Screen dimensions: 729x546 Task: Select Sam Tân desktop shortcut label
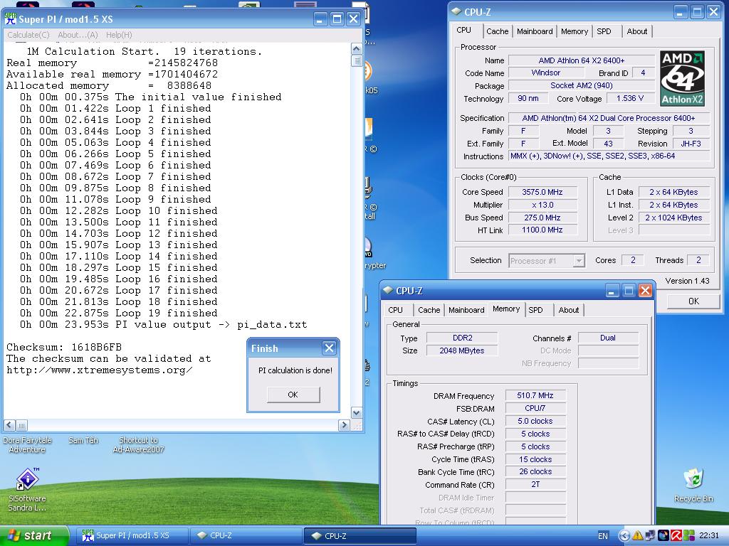83,440
